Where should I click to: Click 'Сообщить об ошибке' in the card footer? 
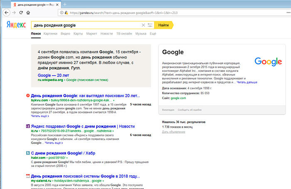(190, 110)
